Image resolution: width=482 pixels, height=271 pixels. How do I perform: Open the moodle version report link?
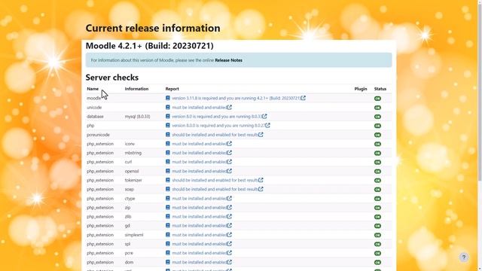tap(236, 99)
